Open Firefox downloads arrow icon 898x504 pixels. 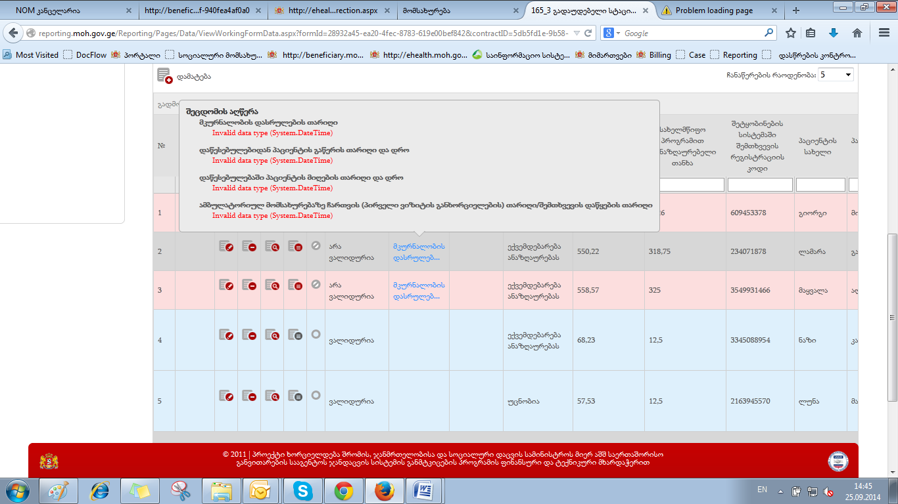[834, 33]
